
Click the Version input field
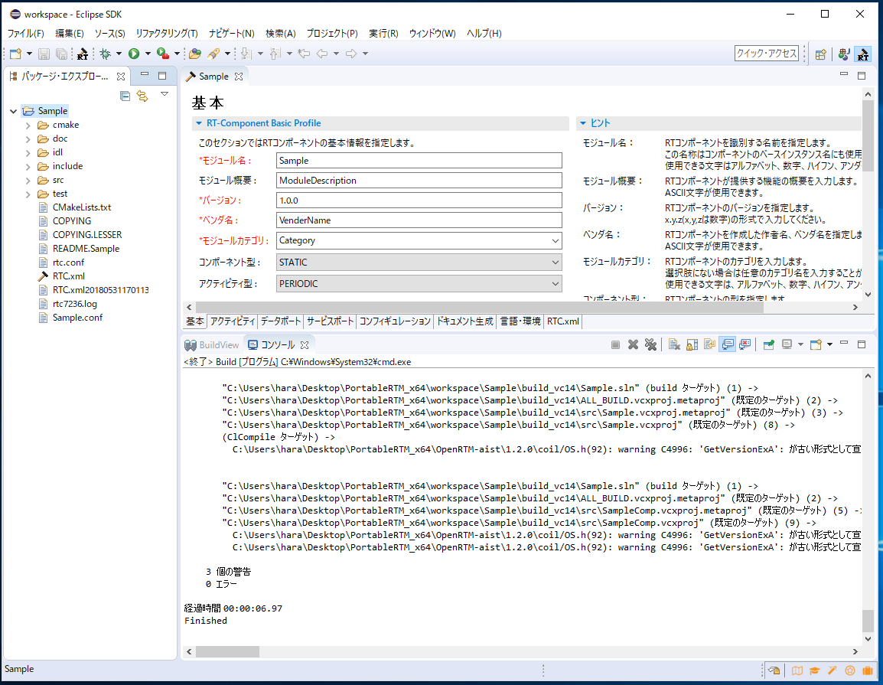coord(419,201)
